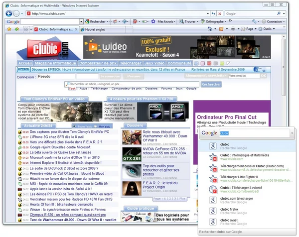This screenshot has width=299, height=237.
Task: Open the Télécharger site tab
Action: pyautogui.click(x=131, y=63)
